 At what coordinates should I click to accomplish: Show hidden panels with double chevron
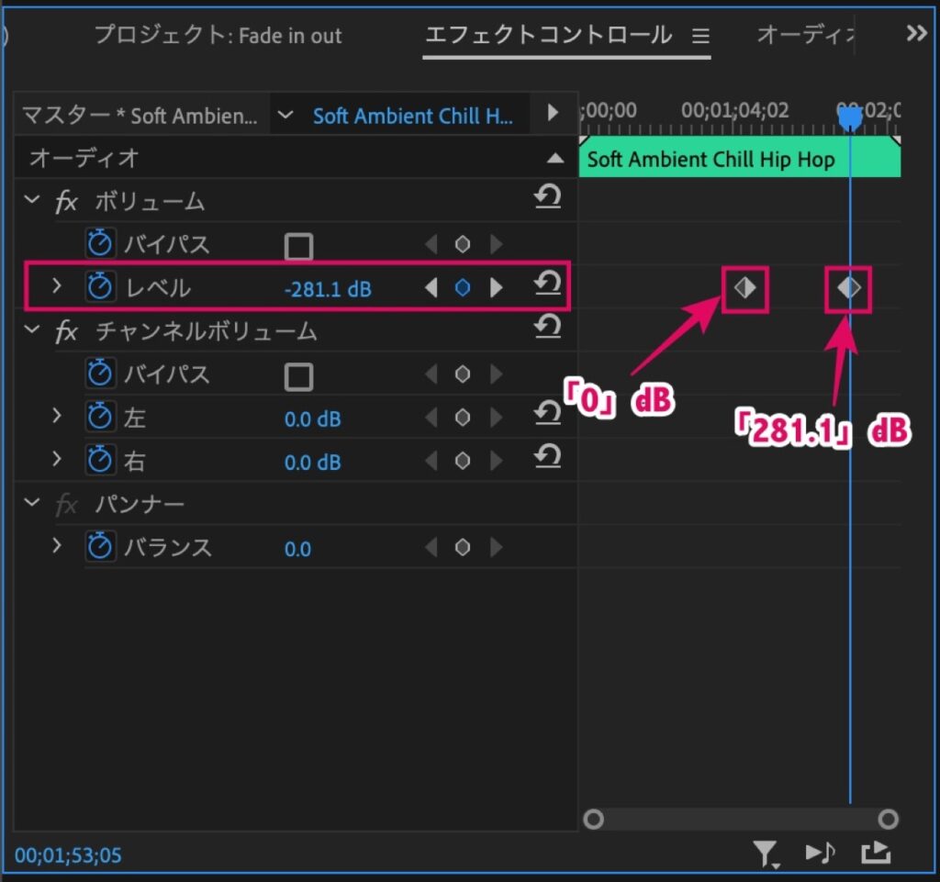click(x=917, y=33)
